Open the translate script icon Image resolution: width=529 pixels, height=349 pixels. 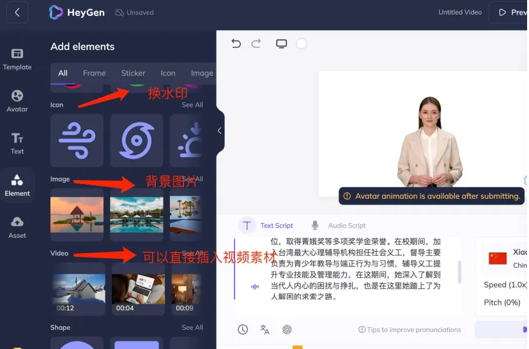265,329
